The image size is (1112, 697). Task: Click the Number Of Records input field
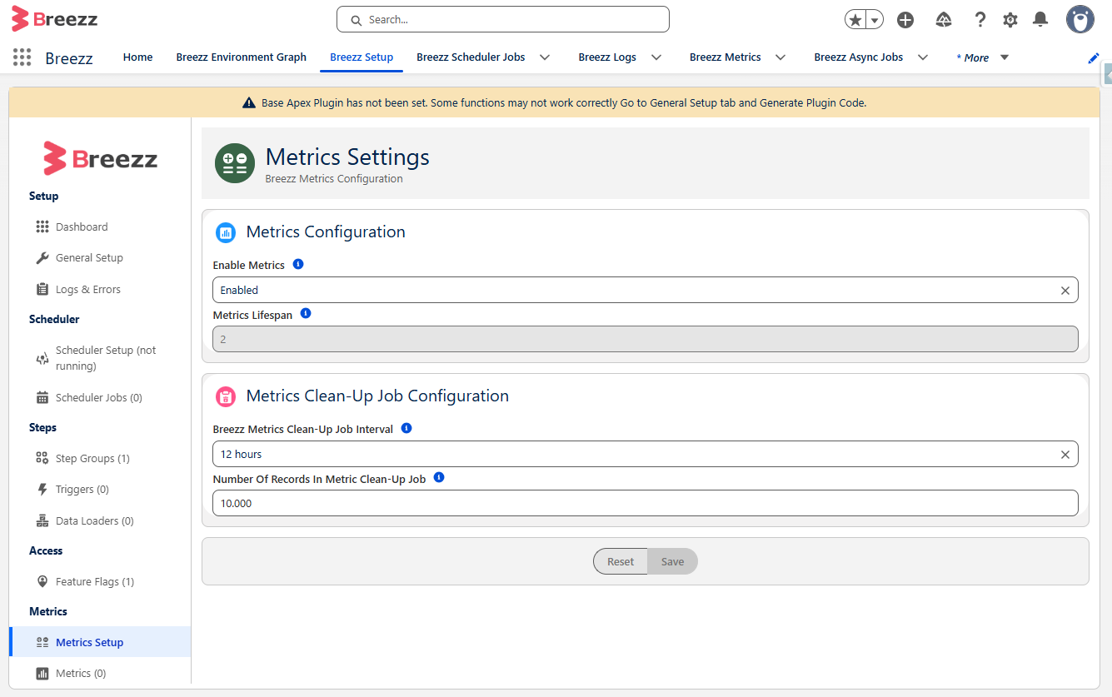coord(646,503)
